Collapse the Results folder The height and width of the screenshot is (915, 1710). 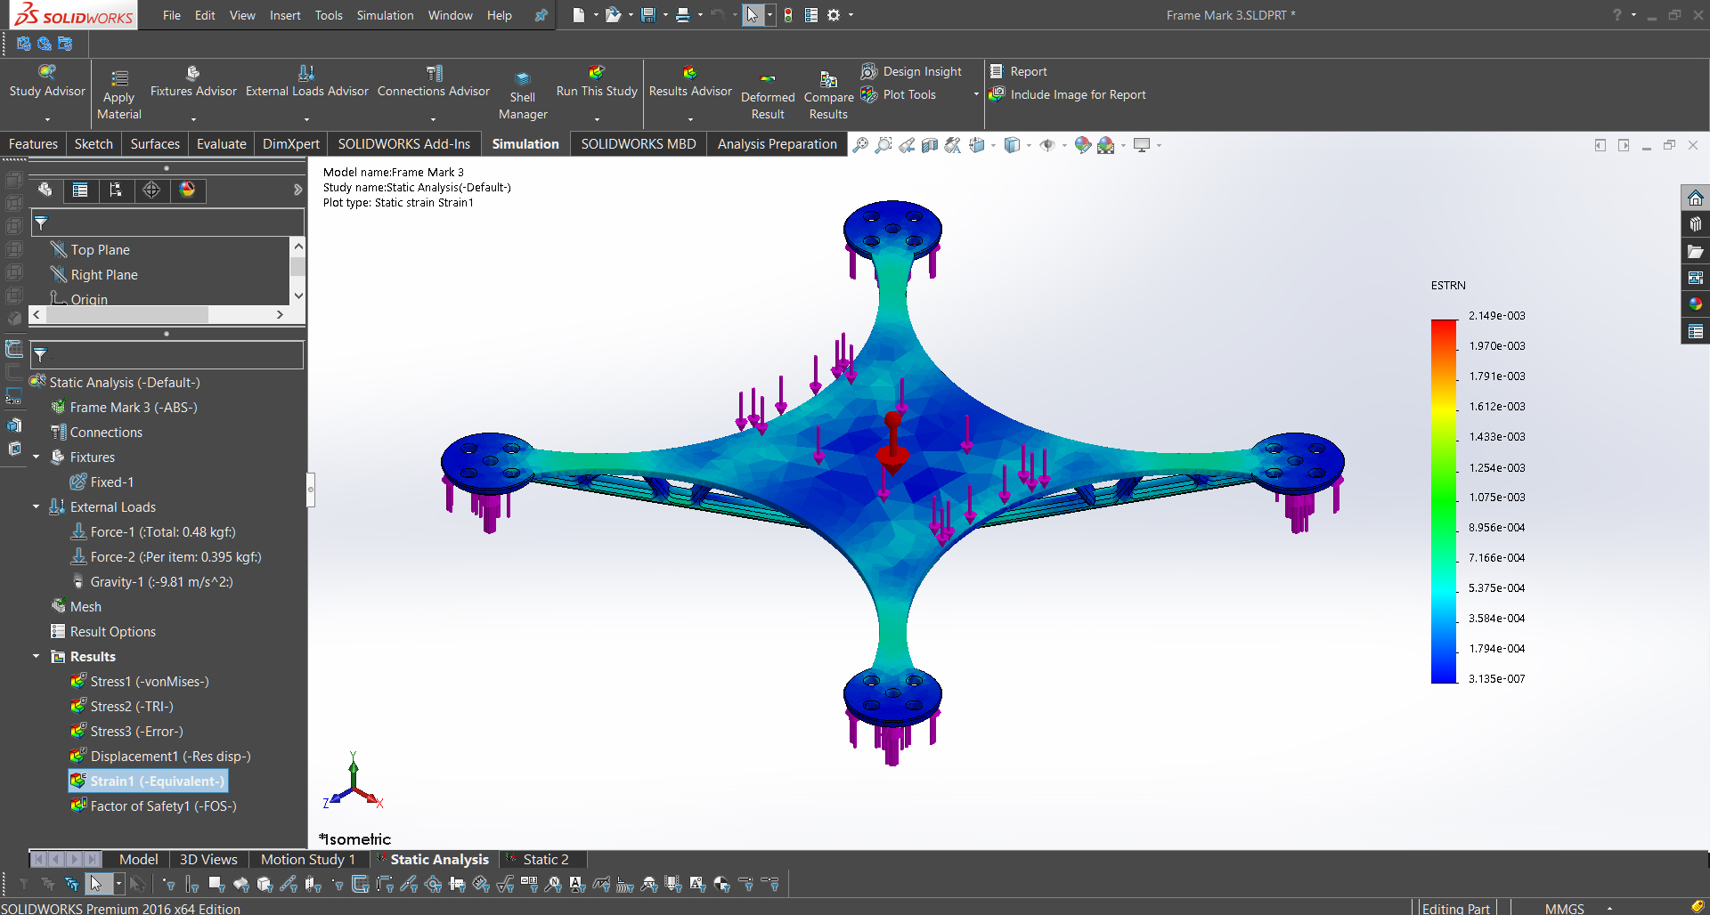coord(37,657)
